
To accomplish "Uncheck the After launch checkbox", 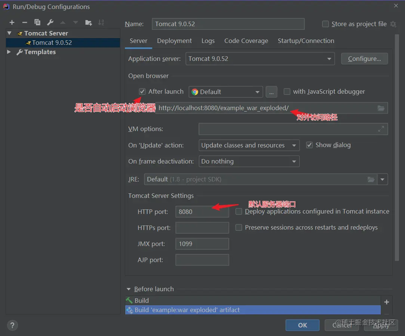I will [142, 91].
